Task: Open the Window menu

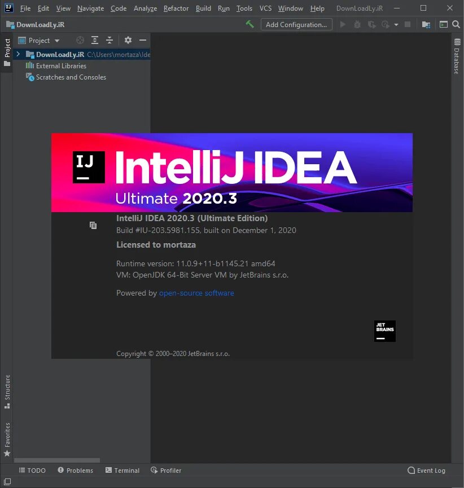Action: coord(291,8)
